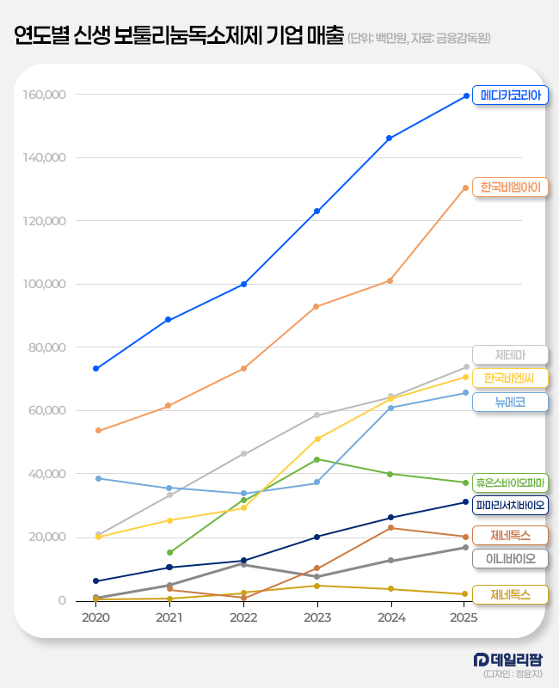Click the 뉴메코 series label
This screenshot has width=559, height=688.
[x=511, y=402]
